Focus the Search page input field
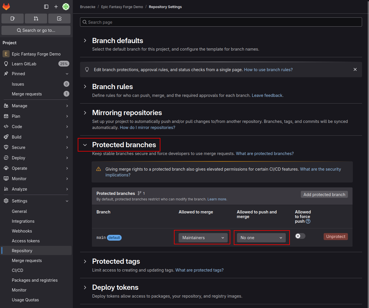This screenshot has height=308, width=369. pyautogui.click(x=221, y=22)
